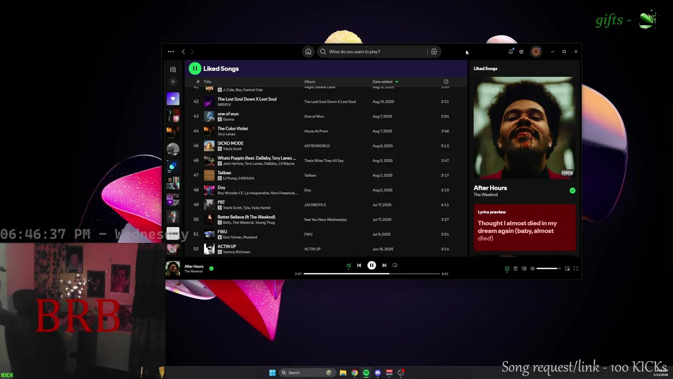Open the JACKBOYS 2 album link

click(315, 205)
